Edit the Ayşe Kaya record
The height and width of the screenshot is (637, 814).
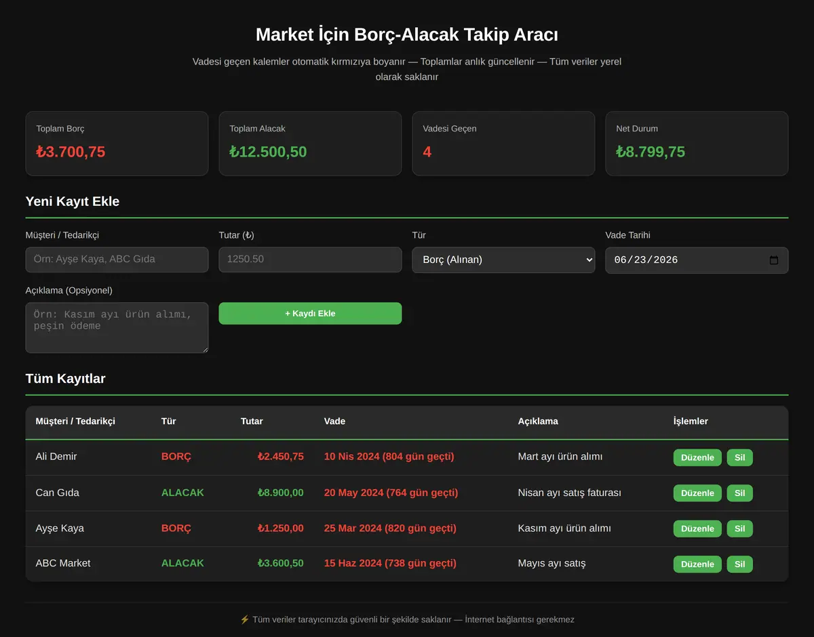pyautogui.click(x=697, y=529)
